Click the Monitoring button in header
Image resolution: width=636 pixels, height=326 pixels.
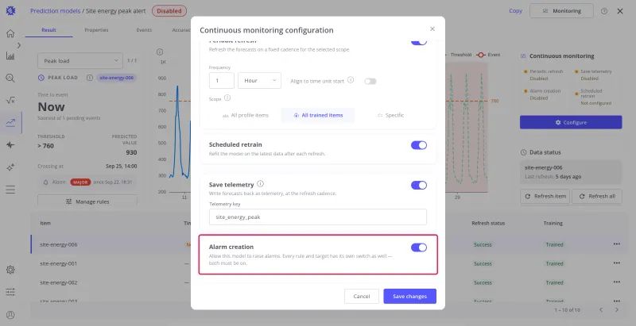pyautogui.click(x=561, y=11)
